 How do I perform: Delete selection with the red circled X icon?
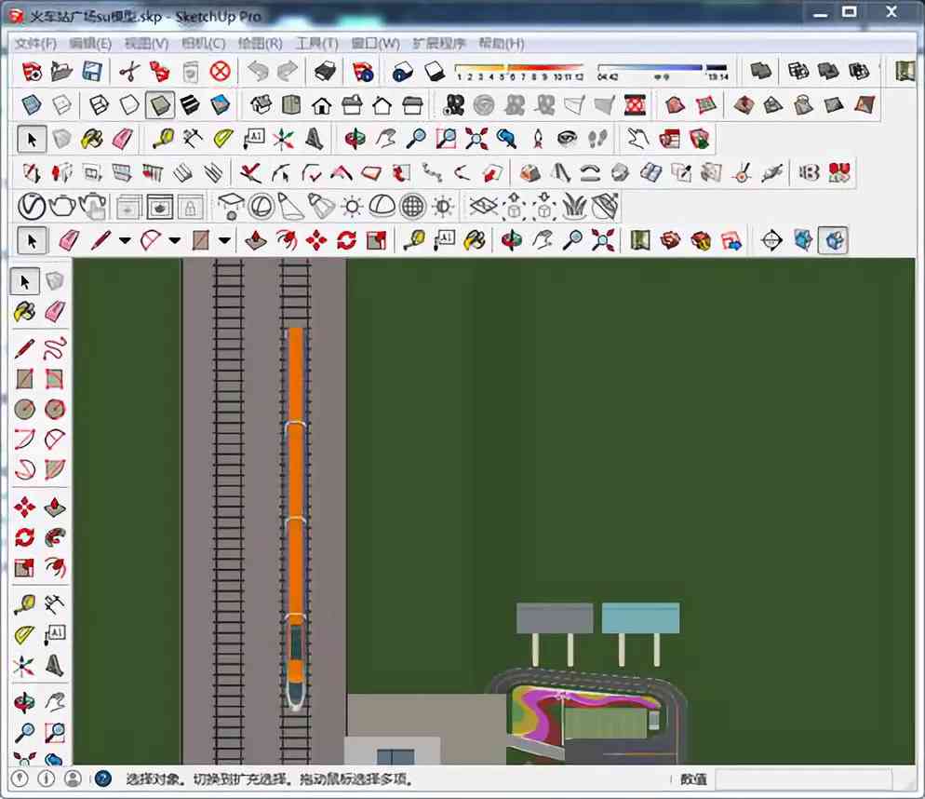tap(220, 72)
